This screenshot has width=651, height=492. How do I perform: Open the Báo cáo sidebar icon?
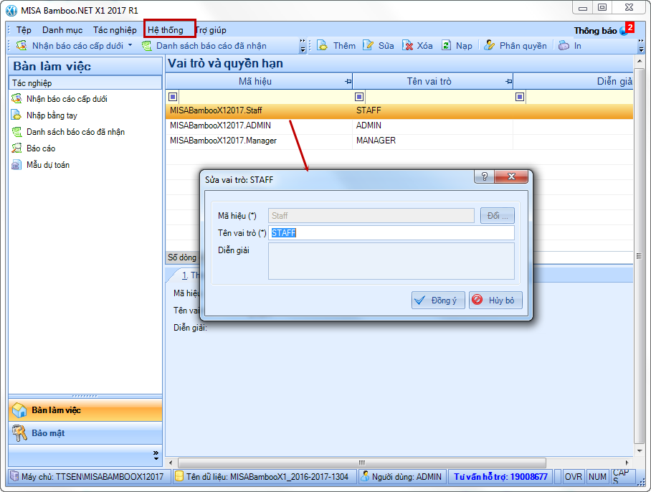click(x=16, y=148)
